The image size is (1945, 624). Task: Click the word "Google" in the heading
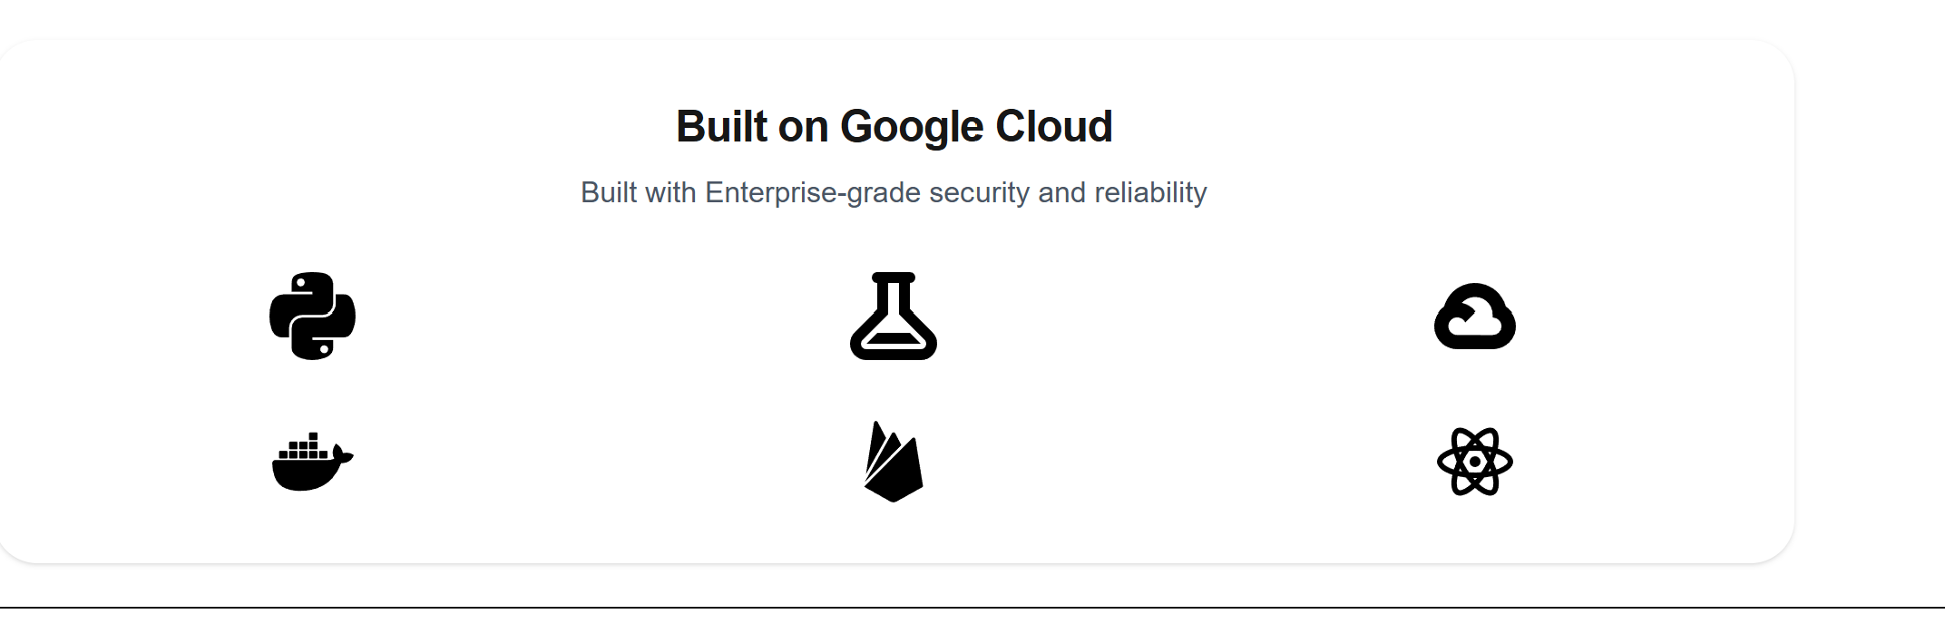pos(912,126)
